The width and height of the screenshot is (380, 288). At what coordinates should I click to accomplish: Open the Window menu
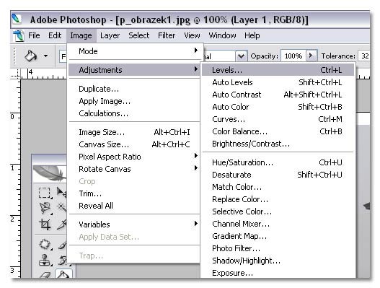(x=222, y=35)
